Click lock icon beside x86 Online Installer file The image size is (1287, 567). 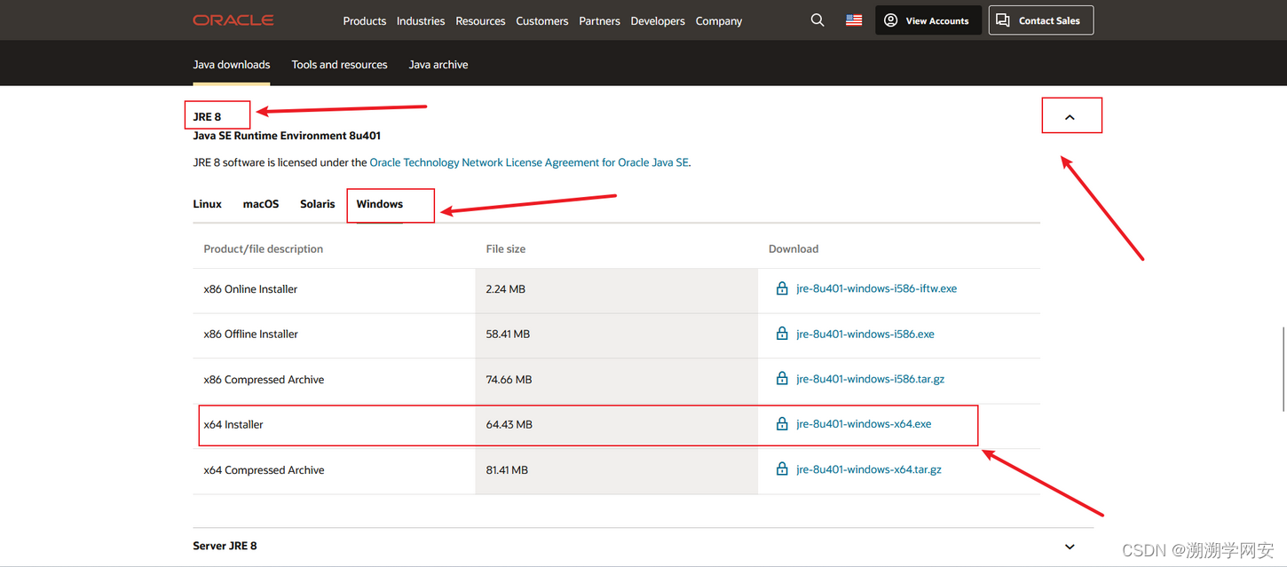coord(782,288)
